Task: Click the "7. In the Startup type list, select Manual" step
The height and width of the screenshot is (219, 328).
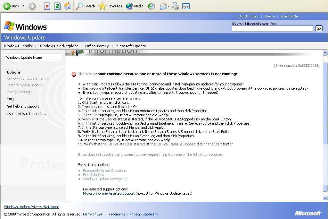Action: 121,127
